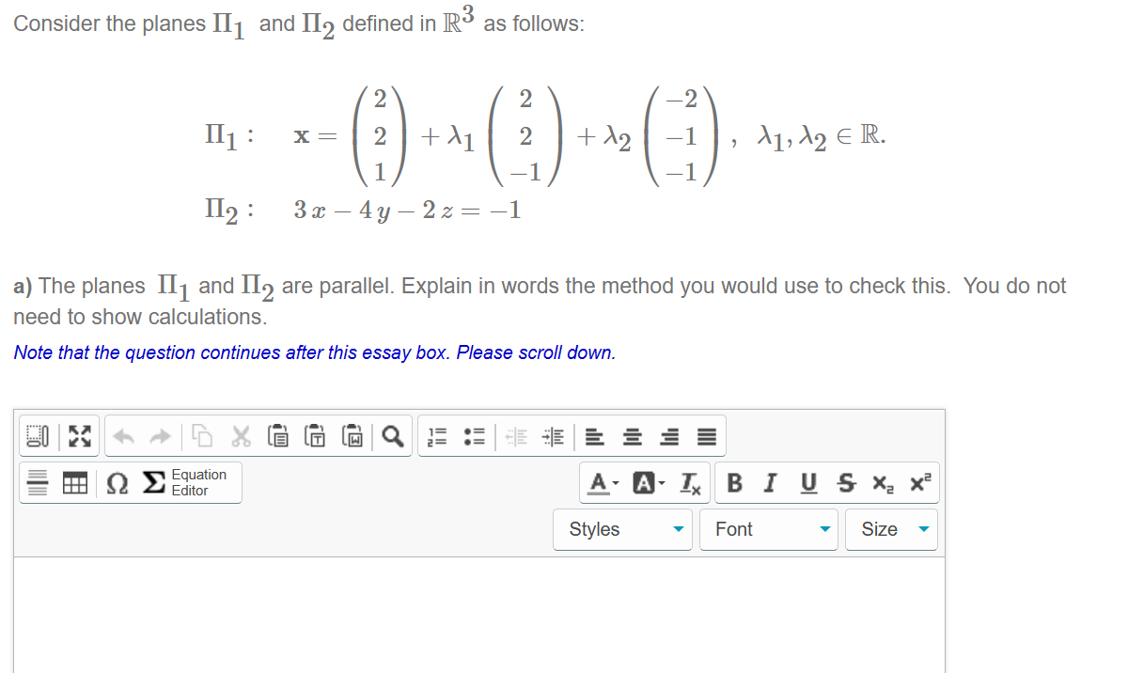Toggle bold formatting
Screen dimensions: 1128x673
point(736,482)
